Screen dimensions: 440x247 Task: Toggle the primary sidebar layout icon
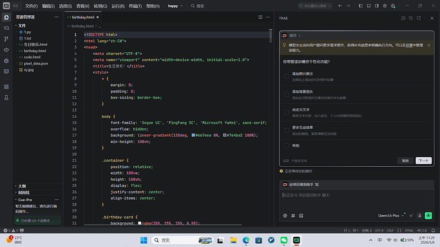[361, 6]
